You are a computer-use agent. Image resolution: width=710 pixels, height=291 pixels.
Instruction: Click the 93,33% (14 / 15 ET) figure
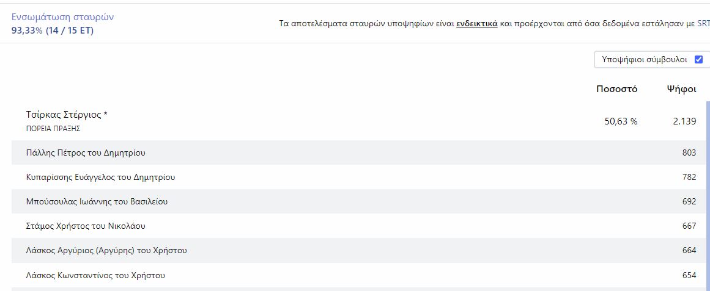53,31
